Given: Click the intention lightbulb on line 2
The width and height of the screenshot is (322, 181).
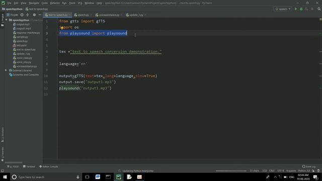Looking at the screenshot, I should pyautogui.click(x=62, y=28).
